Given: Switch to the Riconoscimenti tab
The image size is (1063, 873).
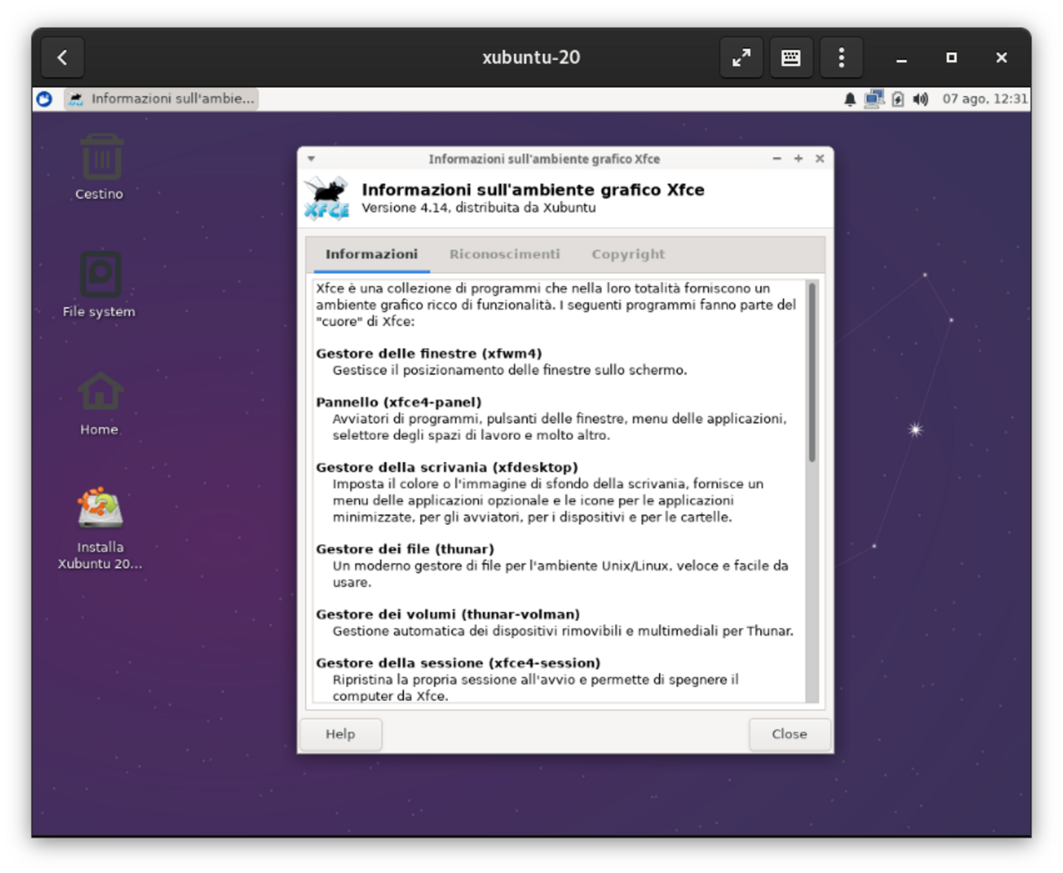Looking at the screenshot, I should 506,254.
